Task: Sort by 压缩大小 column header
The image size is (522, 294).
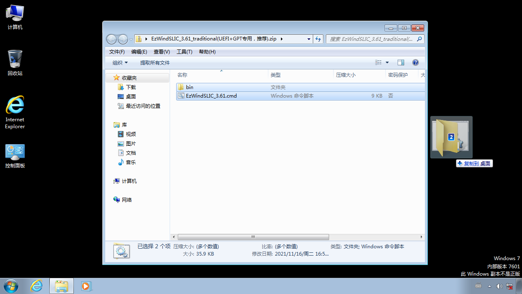Action: pos(346,75)
